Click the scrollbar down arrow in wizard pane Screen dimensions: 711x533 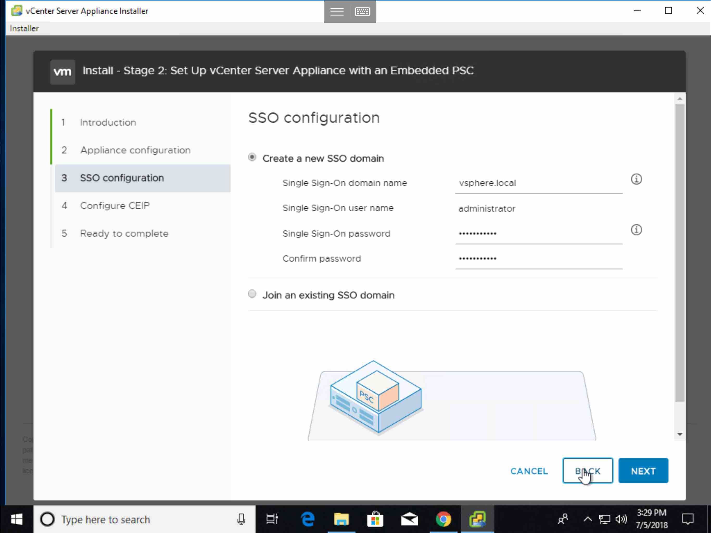(x=680, y=434)
